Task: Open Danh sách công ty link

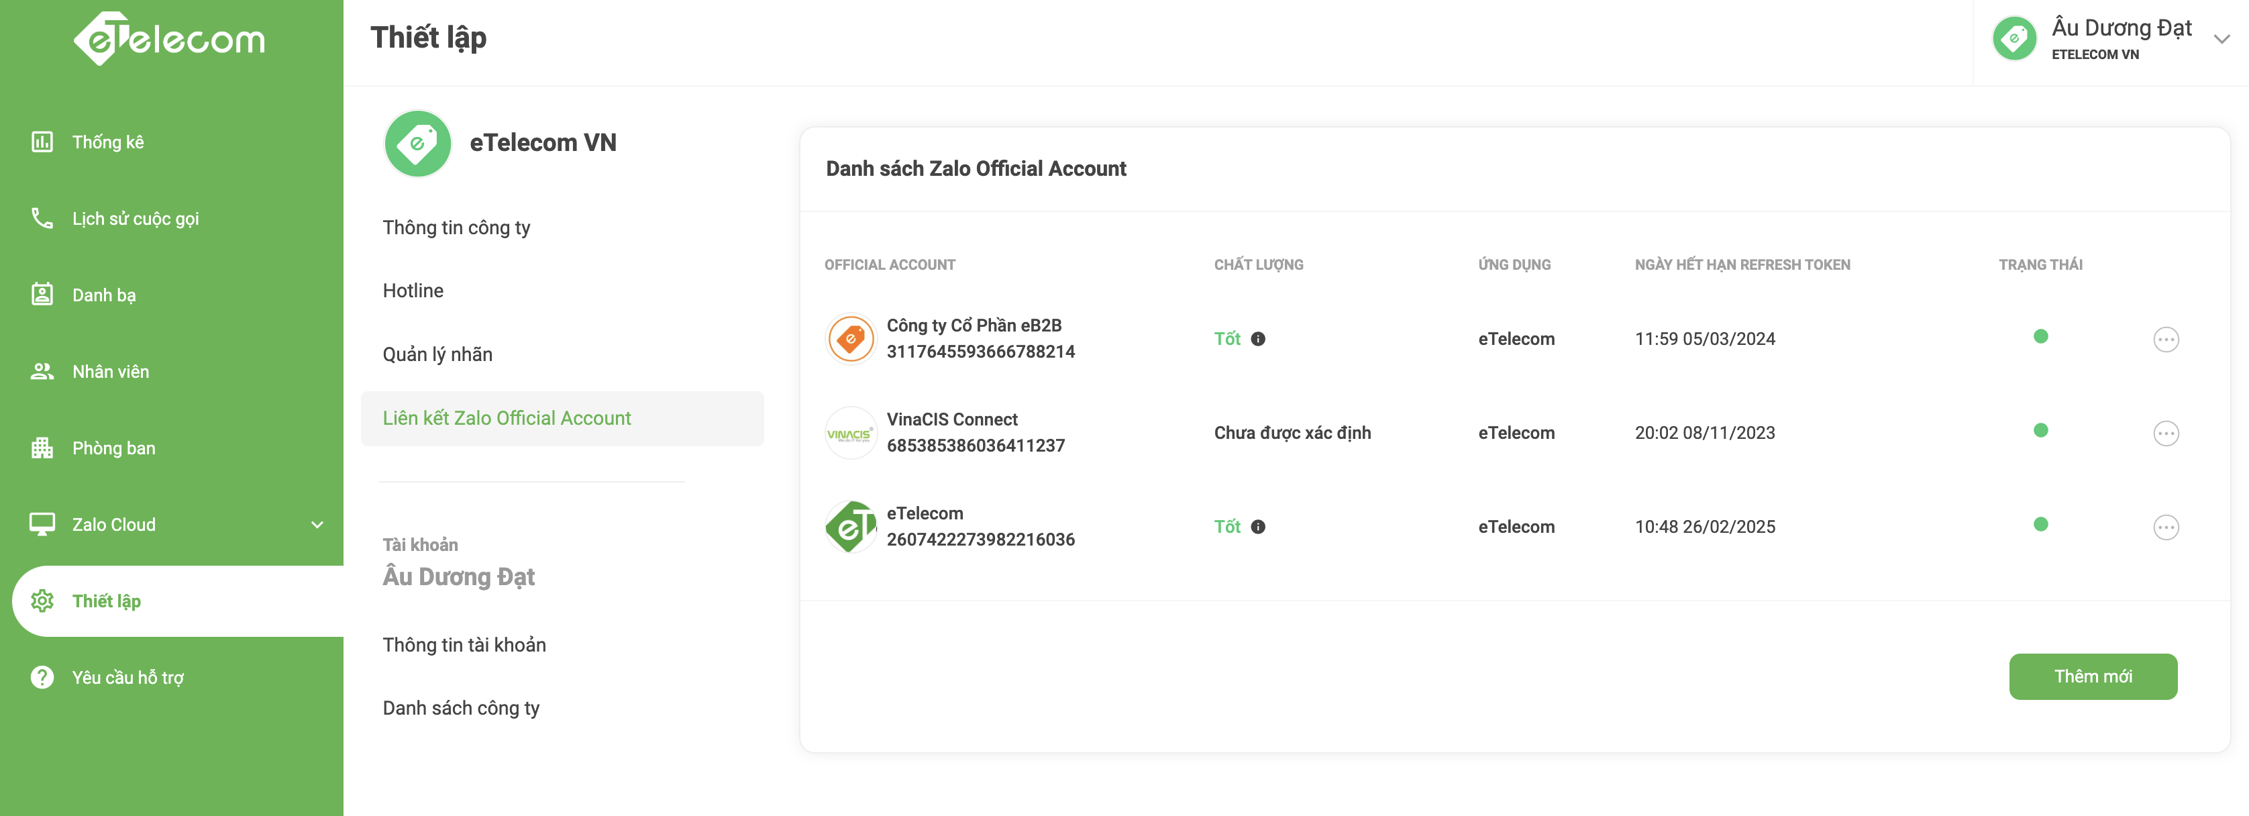Action: [x=461, y=709]
